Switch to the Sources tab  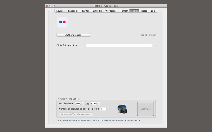[60, 11]
